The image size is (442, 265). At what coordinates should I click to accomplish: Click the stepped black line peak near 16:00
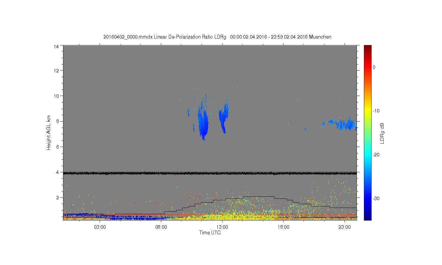coord(259,196)
